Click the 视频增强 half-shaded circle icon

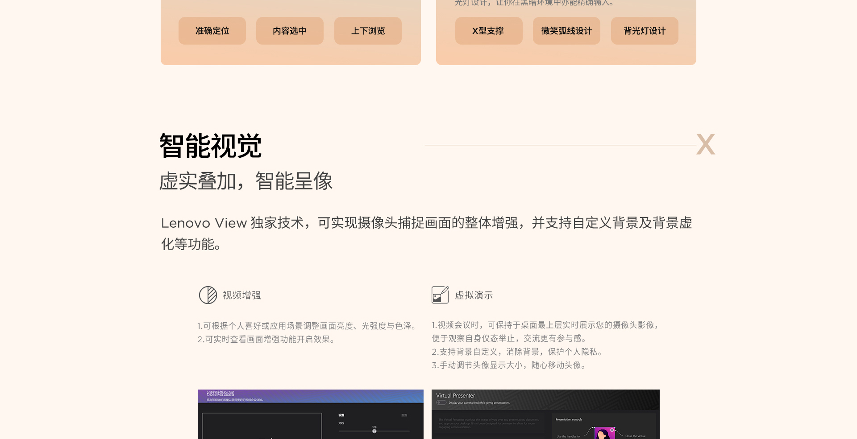208,295
